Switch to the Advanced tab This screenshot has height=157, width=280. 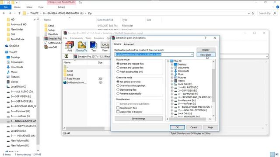coord(129,44)
